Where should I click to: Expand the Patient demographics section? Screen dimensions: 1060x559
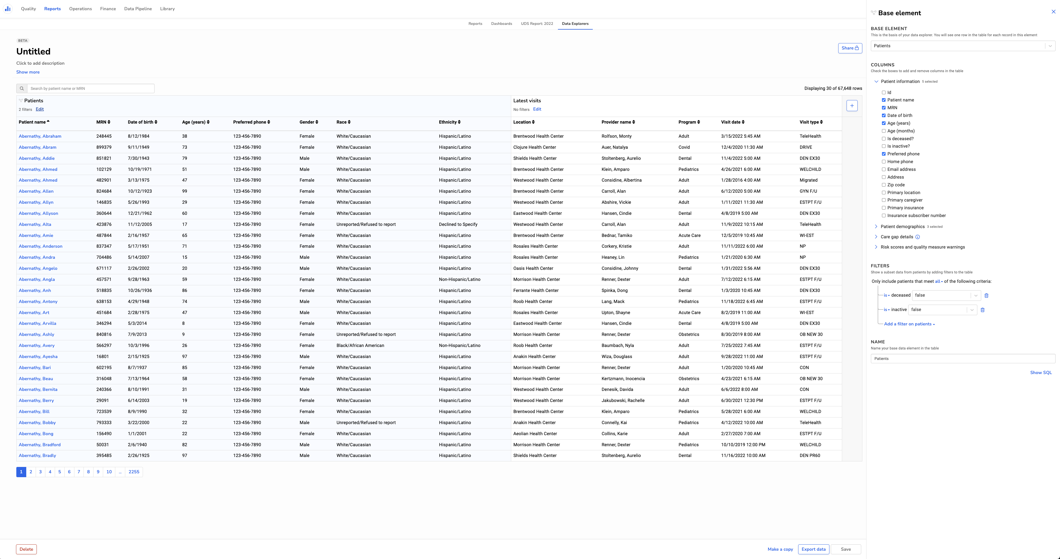pyautogui.click(x=876, y=227)
